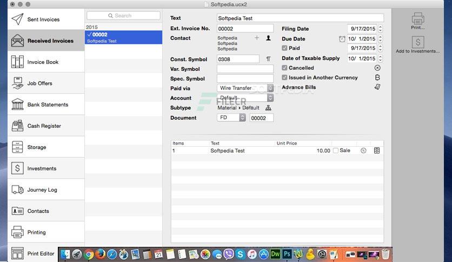Click the Advance Bills icon
The image size is (452, 262).
(377, 87)
